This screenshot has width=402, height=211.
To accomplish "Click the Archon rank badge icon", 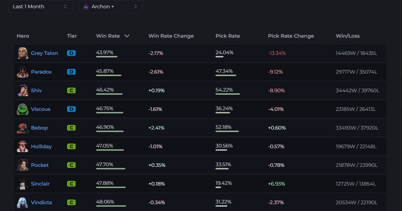I will pyautogui.click(x=86, y=6).
